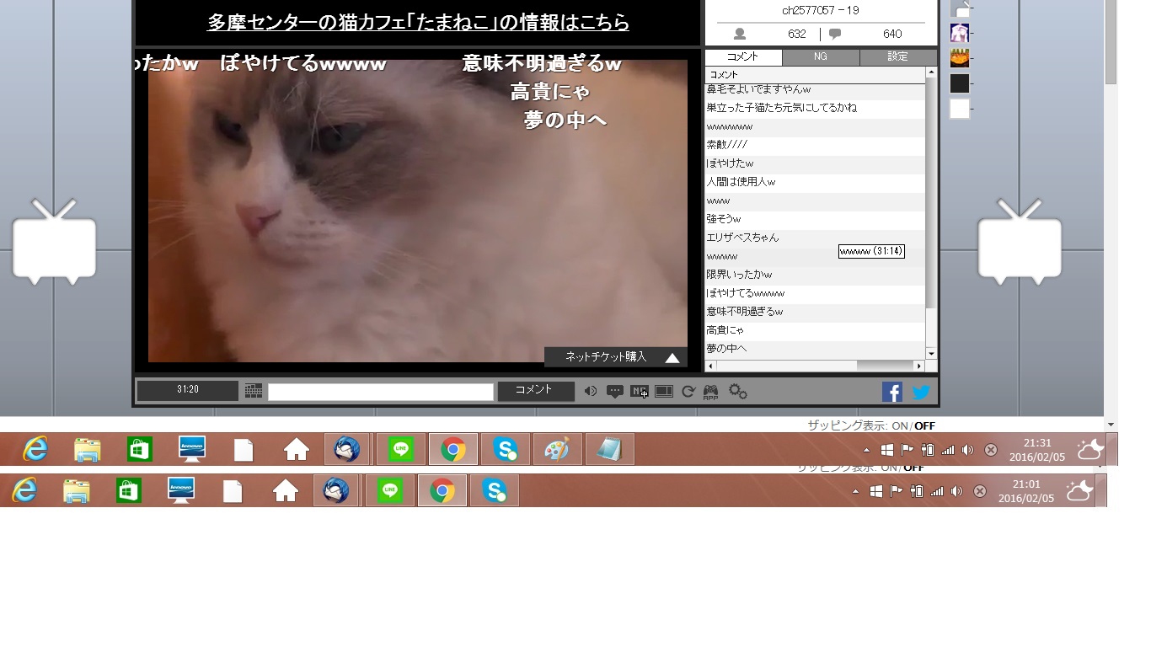Open Thunderbird on the 21:31 taskbar
The width and height of the screenshot is (1151, 647).
coord(347,449)
